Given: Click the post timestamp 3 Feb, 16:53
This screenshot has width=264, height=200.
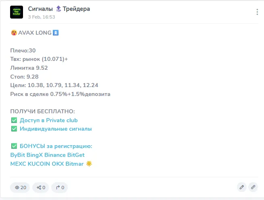Looking at the screenshot, I should [42, 17].
